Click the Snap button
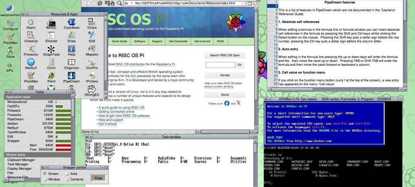Image resolution: width=415 pixels, height=187 pixels. pos(98,178)
